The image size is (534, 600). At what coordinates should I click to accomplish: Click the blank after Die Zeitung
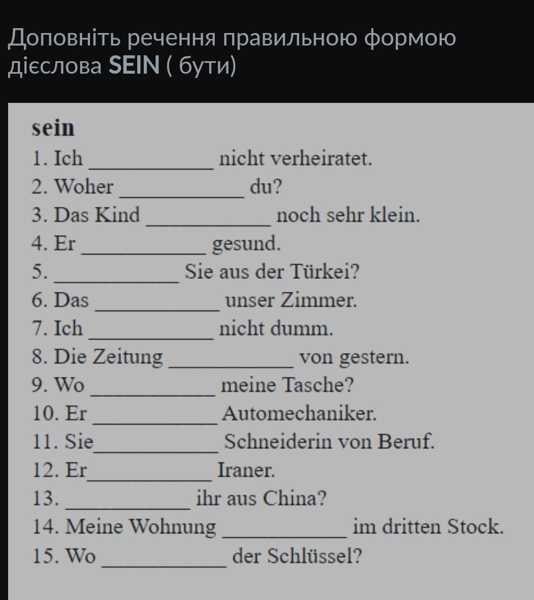[x=231, y=363]
